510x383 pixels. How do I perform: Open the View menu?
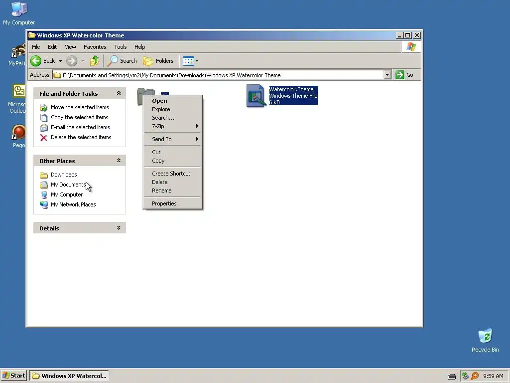70,47
